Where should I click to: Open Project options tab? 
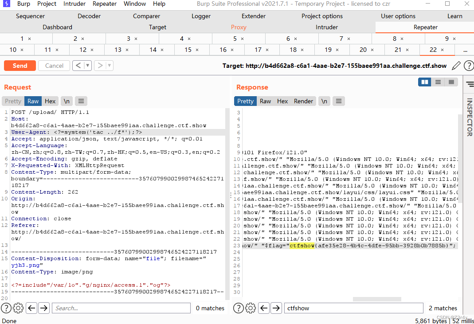[322, 16]
